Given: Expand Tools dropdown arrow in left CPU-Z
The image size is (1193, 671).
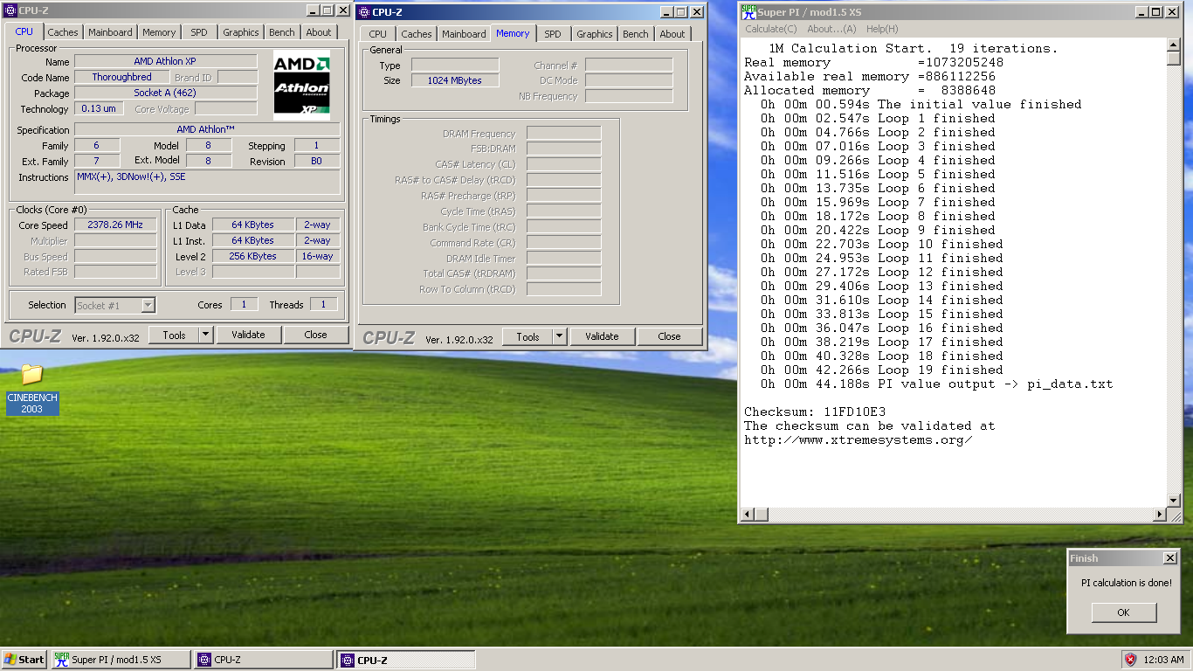Looking at the screenshot, I should tap(206, 335).
